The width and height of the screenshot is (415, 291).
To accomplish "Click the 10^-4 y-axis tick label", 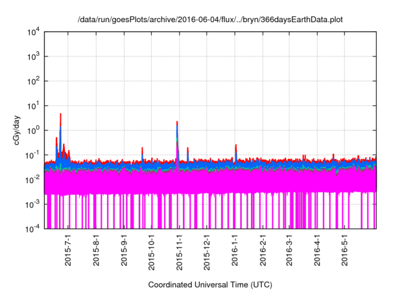I will [x=32, y=229].
